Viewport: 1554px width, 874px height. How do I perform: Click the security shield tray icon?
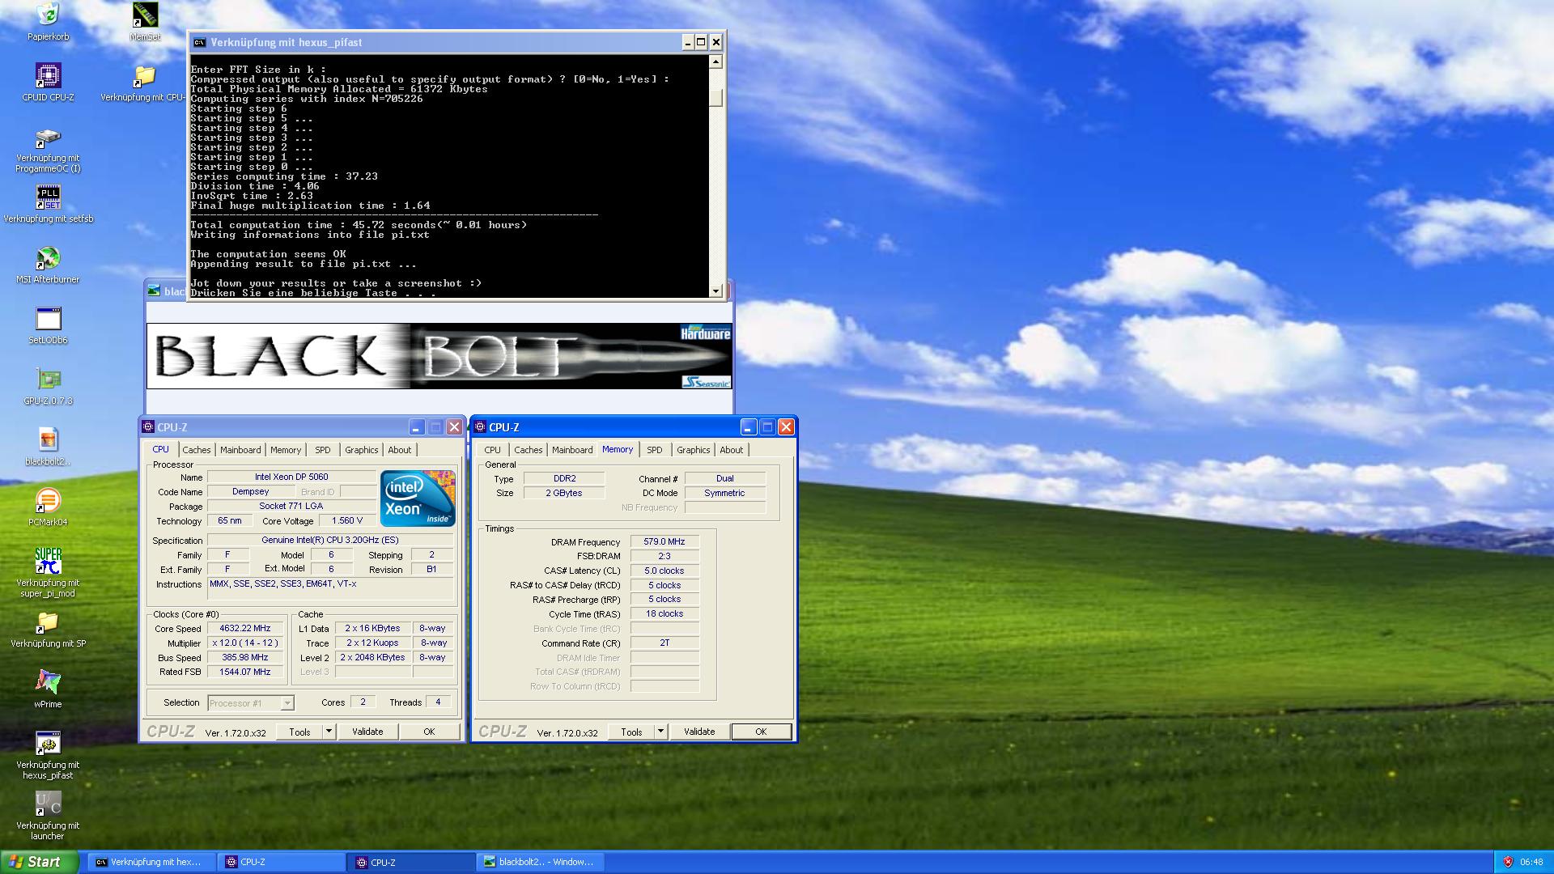tap(1507, 862)
